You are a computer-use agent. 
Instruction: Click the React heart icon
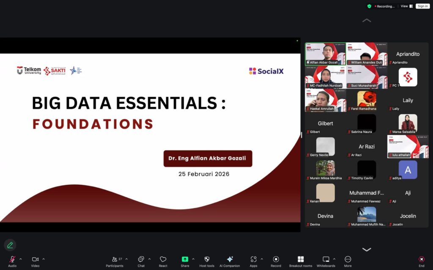click(163, 259)
